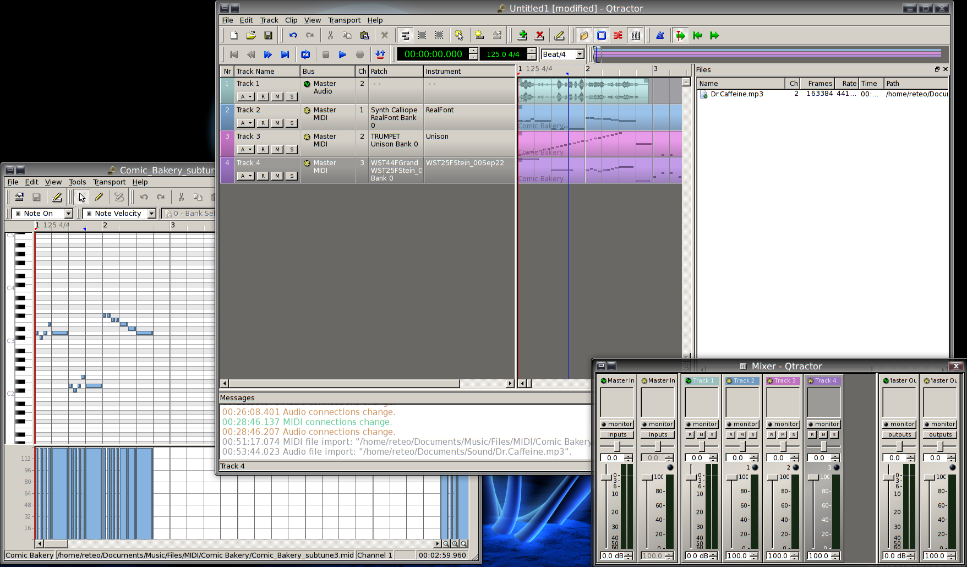Open a session file with folder icon
The height and width of the screenshot is (567, 967).
point(251,35)
